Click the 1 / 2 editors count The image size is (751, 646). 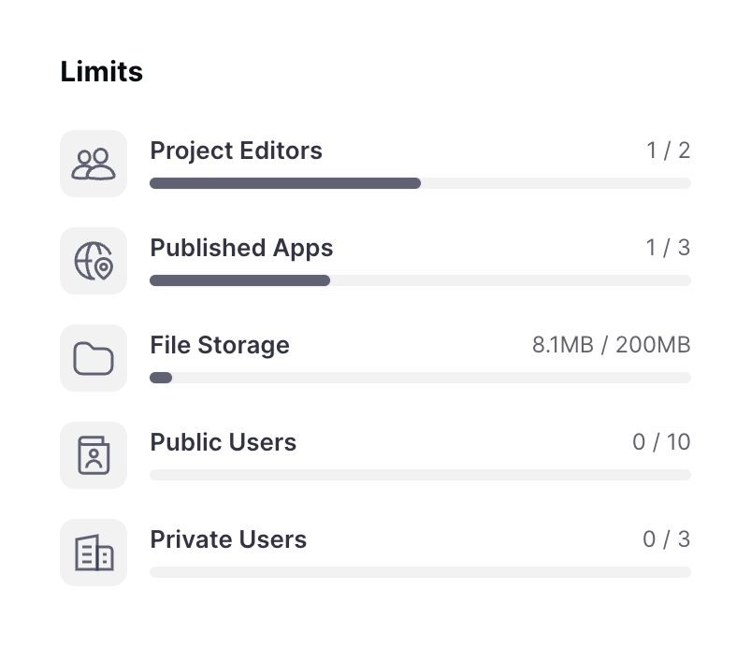tap(668, 151)
